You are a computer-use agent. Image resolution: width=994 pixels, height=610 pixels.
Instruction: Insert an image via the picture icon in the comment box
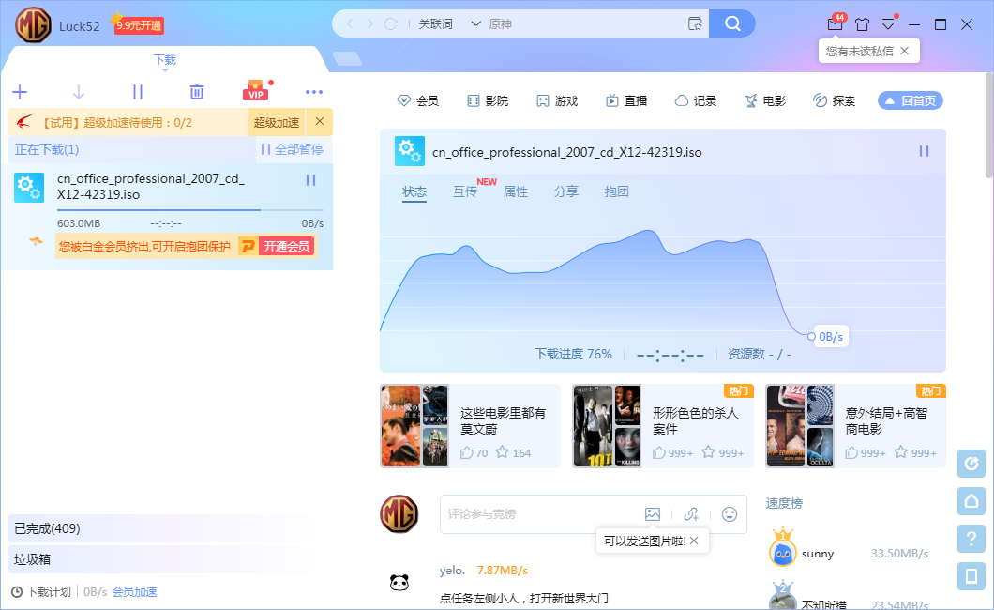coord(653,514)
